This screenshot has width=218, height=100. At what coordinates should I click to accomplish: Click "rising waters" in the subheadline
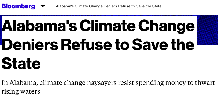tap(21, 91)
